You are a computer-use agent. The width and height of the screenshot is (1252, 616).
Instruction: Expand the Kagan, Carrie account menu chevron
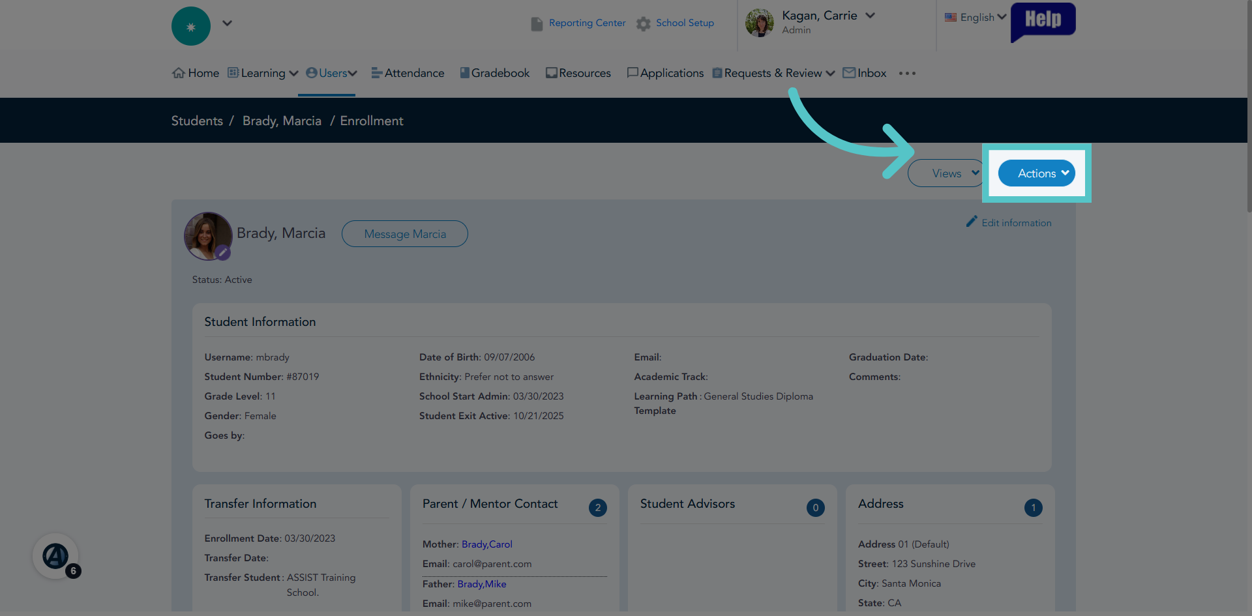tap(870, 16)
